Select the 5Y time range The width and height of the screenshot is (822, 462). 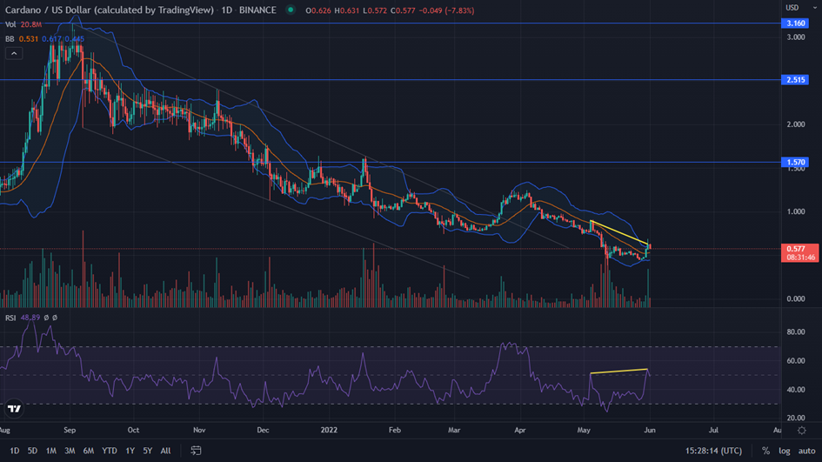click(x=148, y=451)
